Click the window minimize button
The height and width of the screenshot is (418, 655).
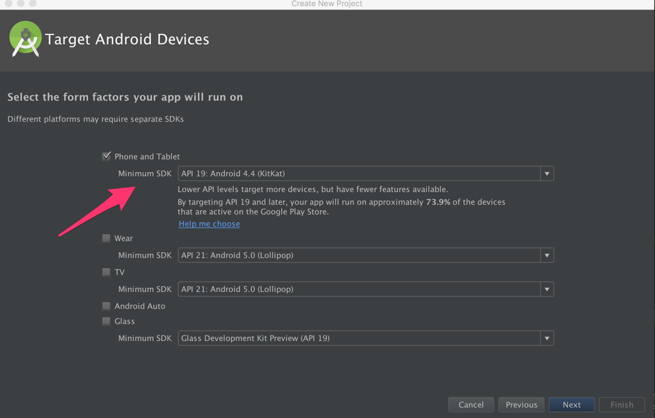pos(21,3)
